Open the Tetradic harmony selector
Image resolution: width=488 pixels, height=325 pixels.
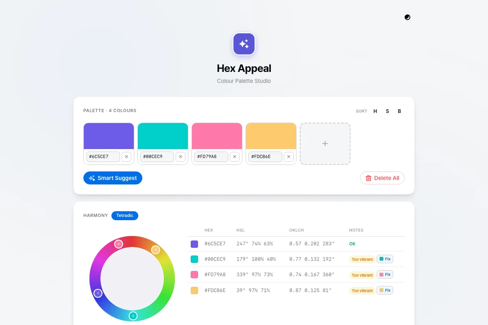(125, 215)
